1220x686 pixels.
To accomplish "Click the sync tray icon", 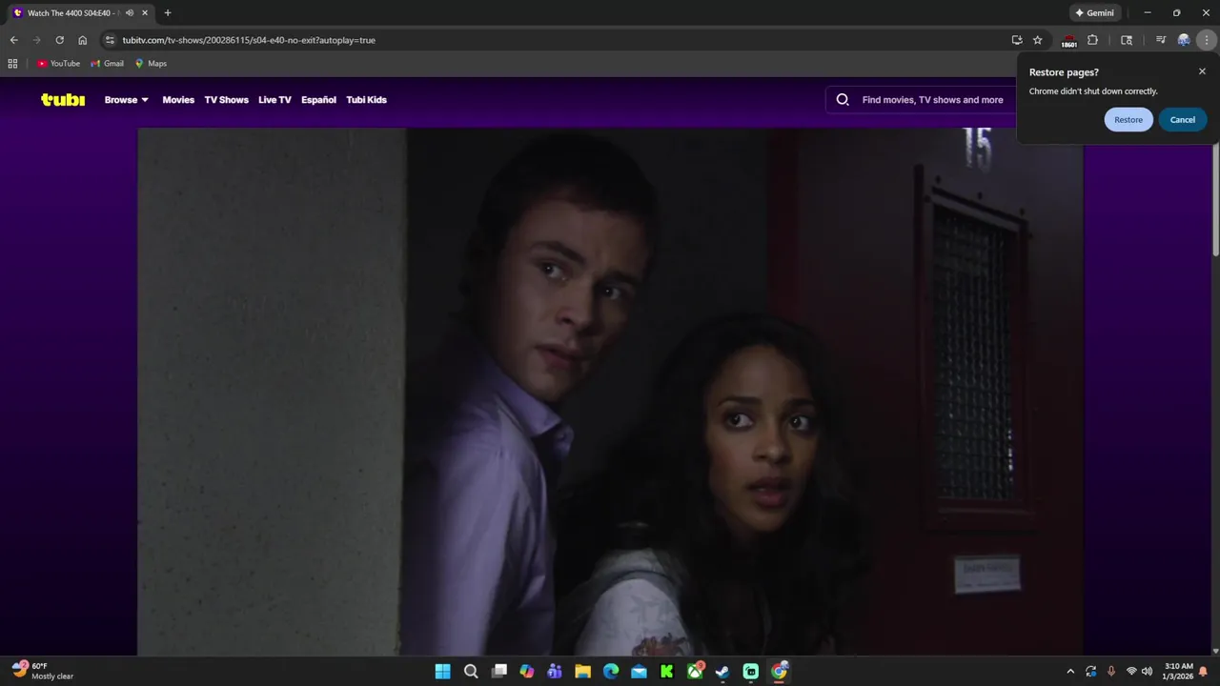I will tap(1091, 672).
